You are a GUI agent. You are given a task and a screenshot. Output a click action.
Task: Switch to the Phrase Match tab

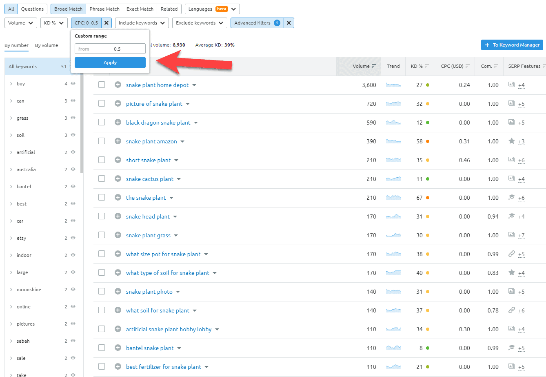104,9
